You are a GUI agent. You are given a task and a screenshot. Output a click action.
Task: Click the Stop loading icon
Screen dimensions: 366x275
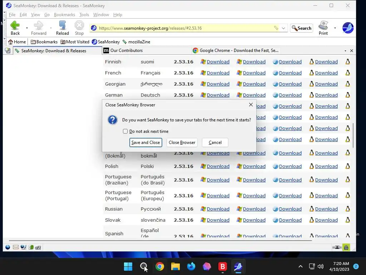pos(79,25)
